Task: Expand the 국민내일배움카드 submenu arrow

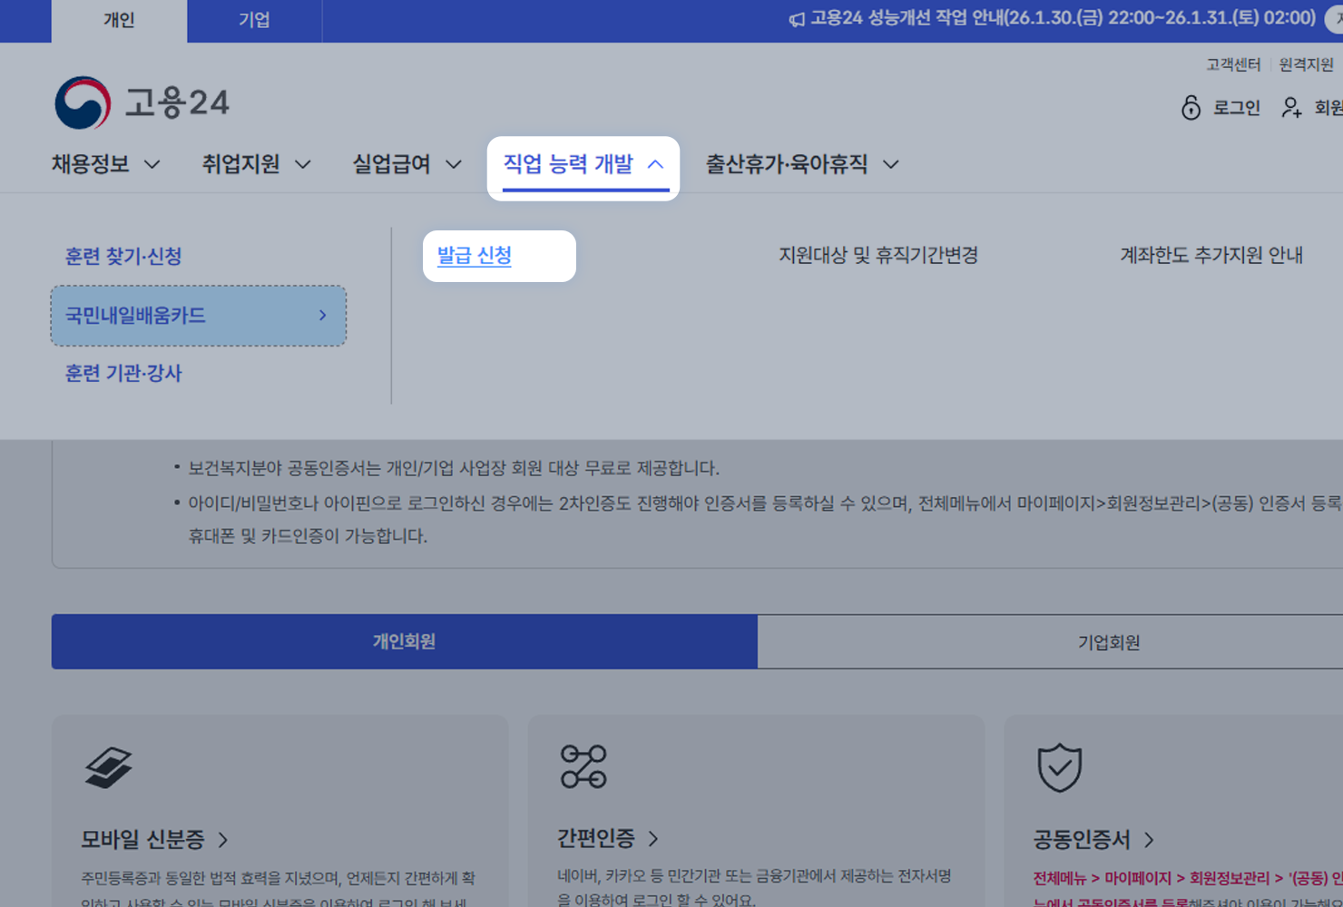Action: click(321, 316)
